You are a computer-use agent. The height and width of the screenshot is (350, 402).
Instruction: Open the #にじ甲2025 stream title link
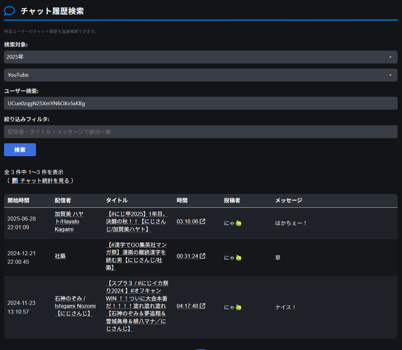coord(137,221)
